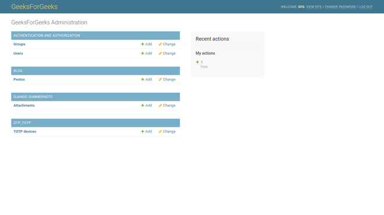
Task: Click the pencil icon for Attachments
Action: coord(160,105)
